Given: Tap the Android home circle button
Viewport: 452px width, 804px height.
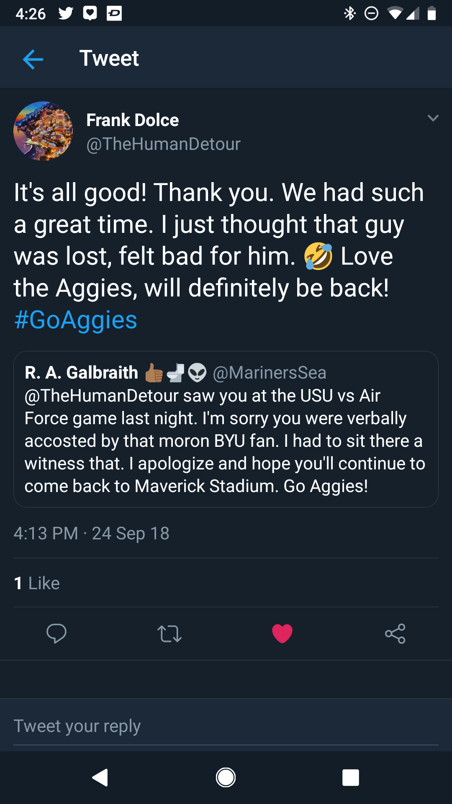Looking at the screenshot, I should 226,778.
